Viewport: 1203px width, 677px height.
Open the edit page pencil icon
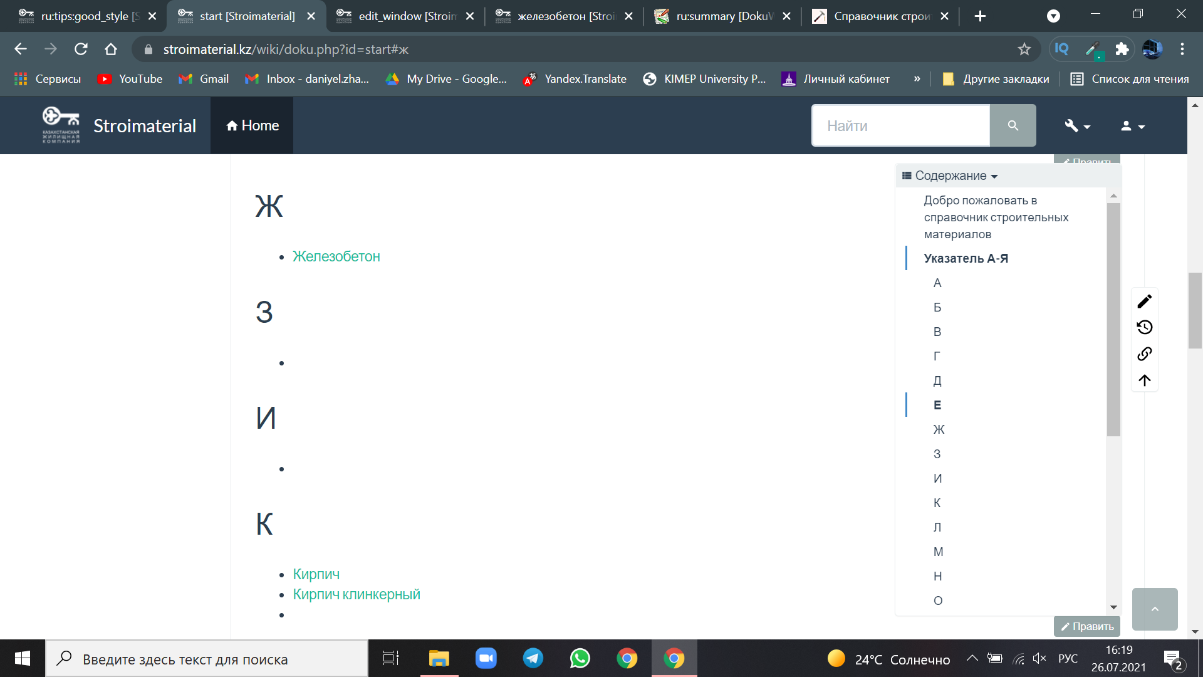(x=1144, y=302)
